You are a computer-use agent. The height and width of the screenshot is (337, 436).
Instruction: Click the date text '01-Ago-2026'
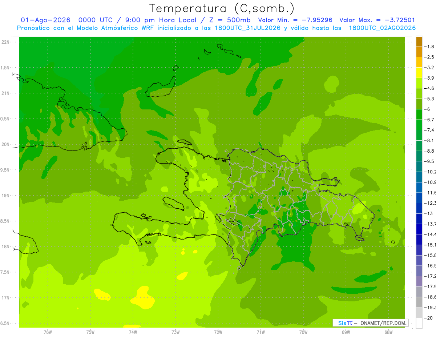tap(45, 20)
